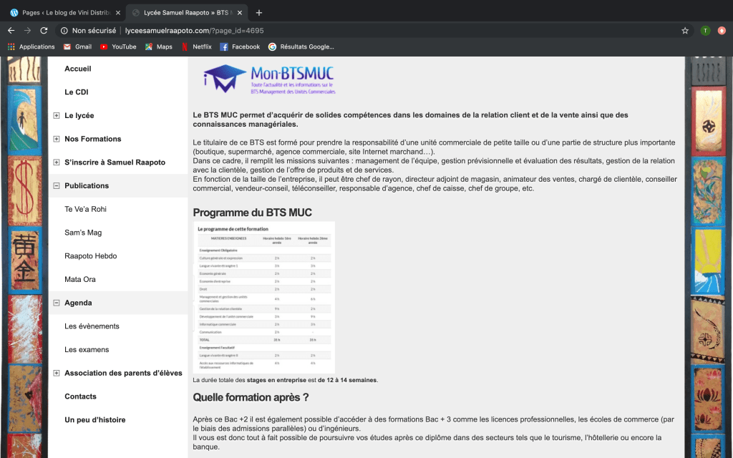Switch to the Pages Vini Distribution tab
733x458 pixels.
point(61,12)
